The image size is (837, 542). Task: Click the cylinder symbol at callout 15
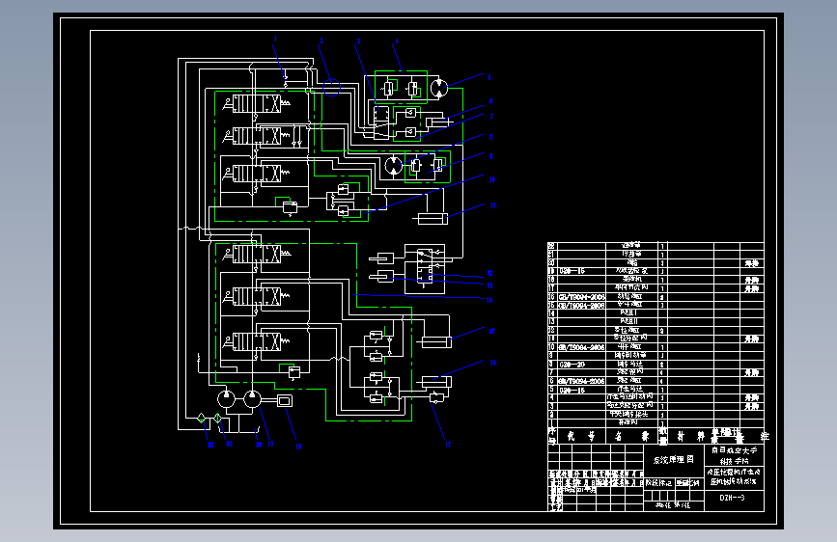436,342
